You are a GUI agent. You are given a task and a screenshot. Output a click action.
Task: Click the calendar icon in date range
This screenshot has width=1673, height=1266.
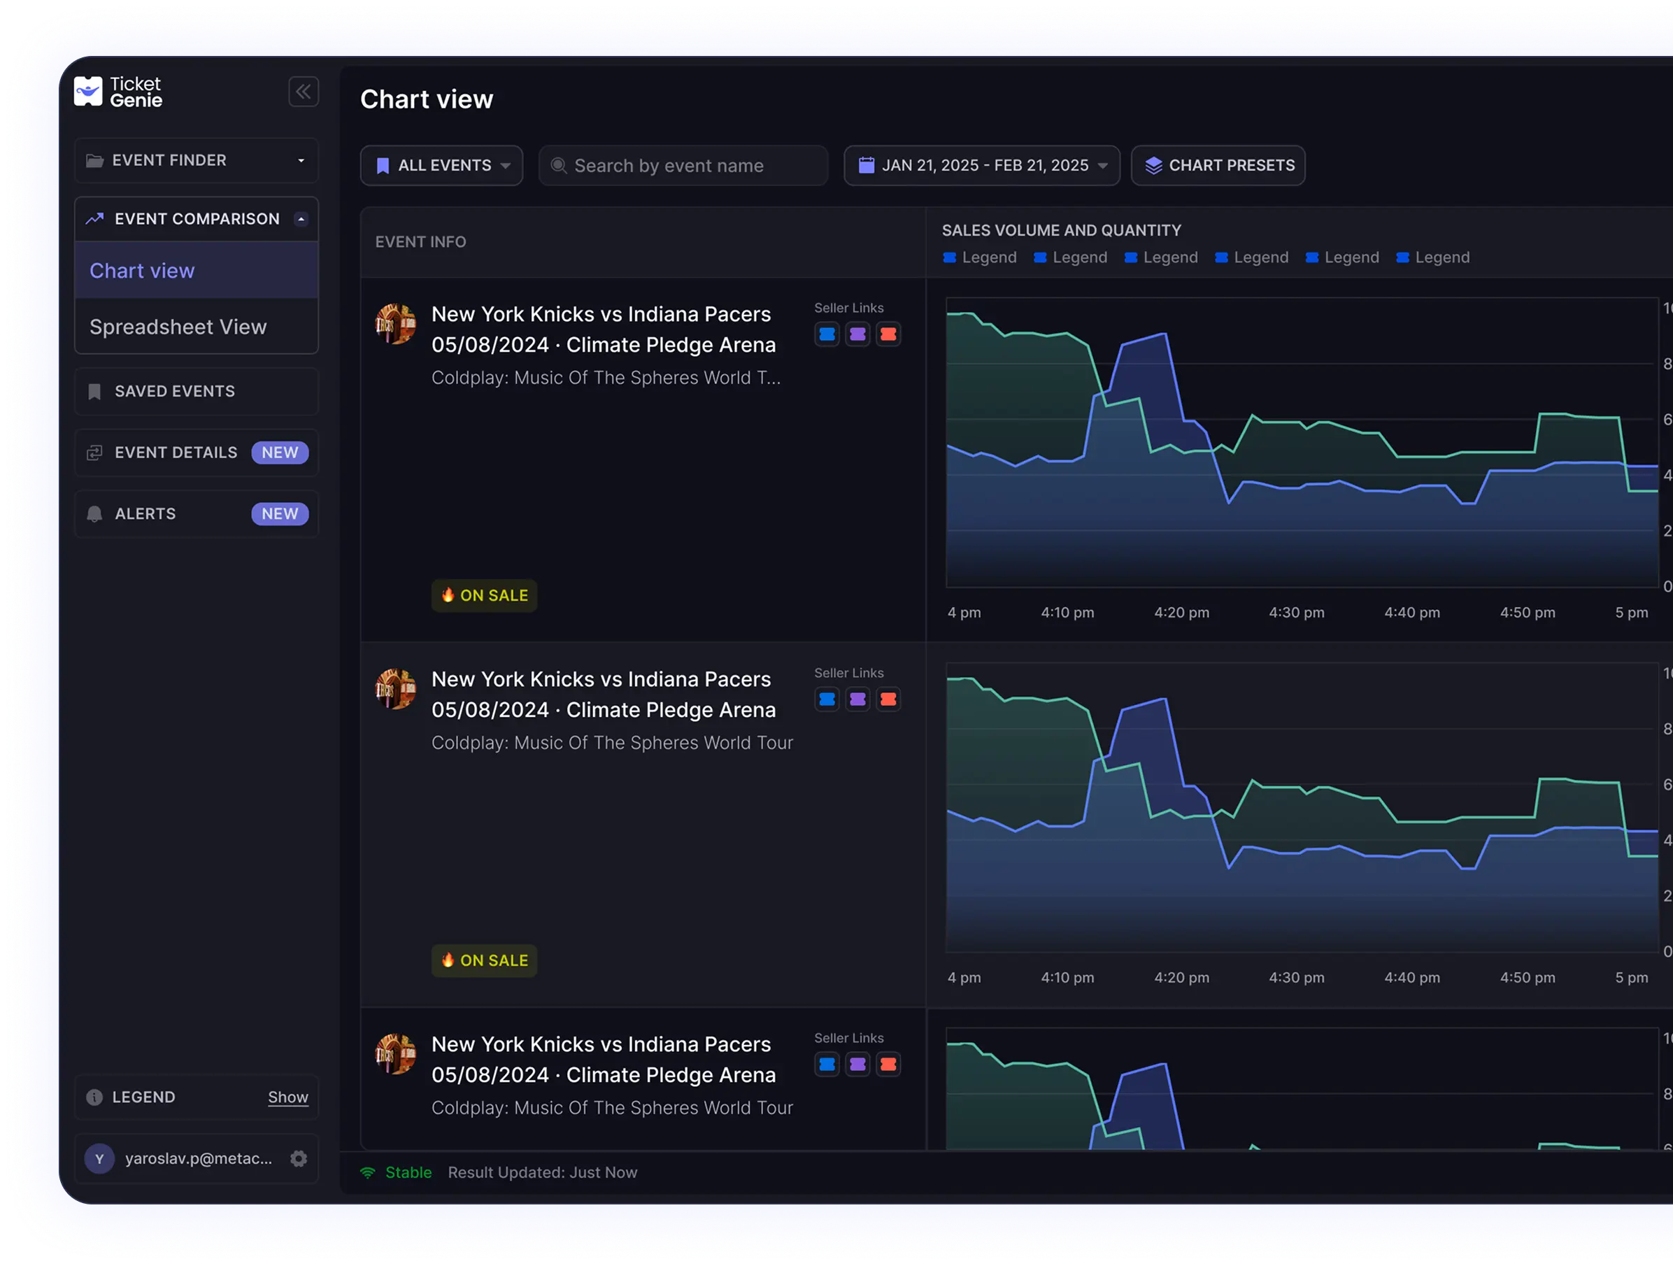867,165
